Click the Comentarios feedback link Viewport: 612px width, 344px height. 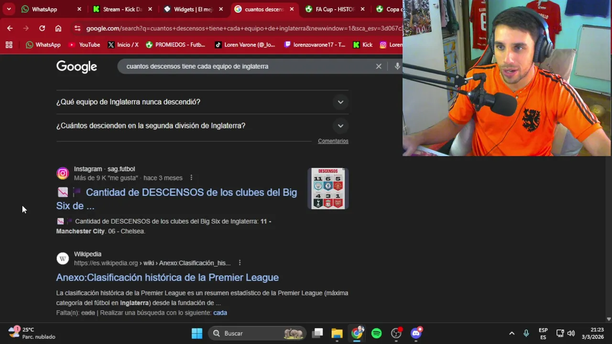333,141
